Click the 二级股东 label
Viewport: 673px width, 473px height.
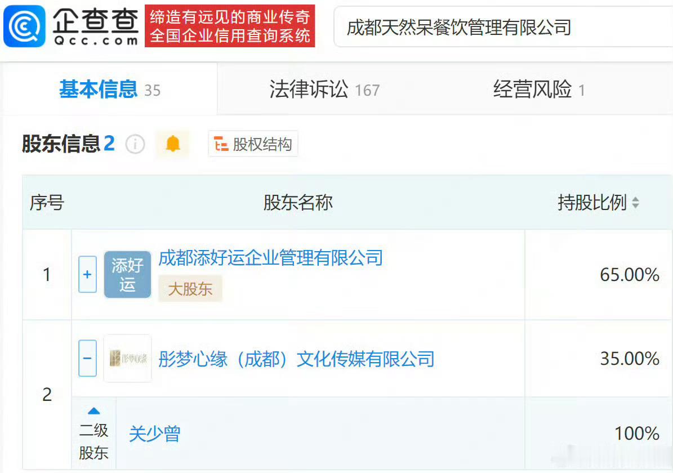tap(93, 441)
